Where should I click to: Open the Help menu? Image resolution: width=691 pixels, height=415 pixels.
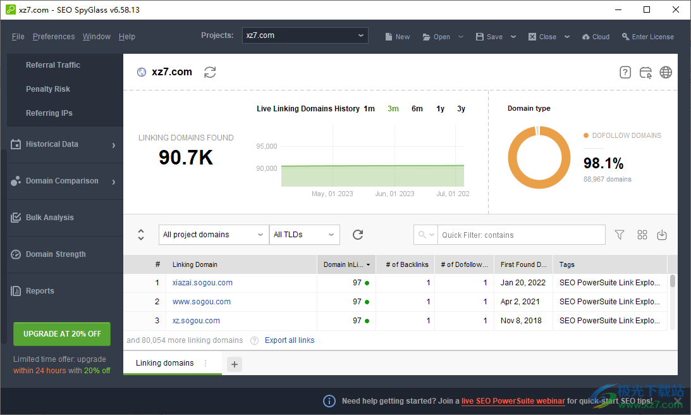tap(127, 37)
